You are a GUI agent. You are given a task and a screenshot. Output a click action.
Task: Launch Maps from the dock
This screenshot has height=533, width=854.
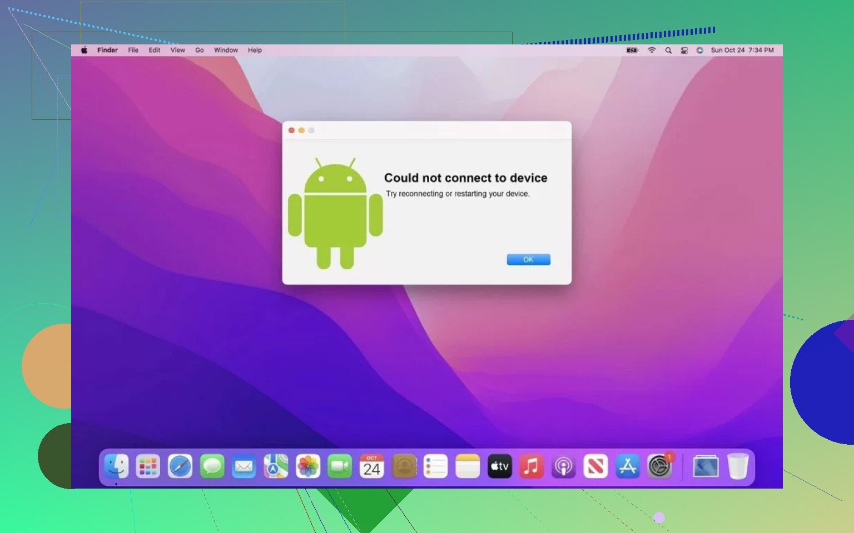coord(276,466)
